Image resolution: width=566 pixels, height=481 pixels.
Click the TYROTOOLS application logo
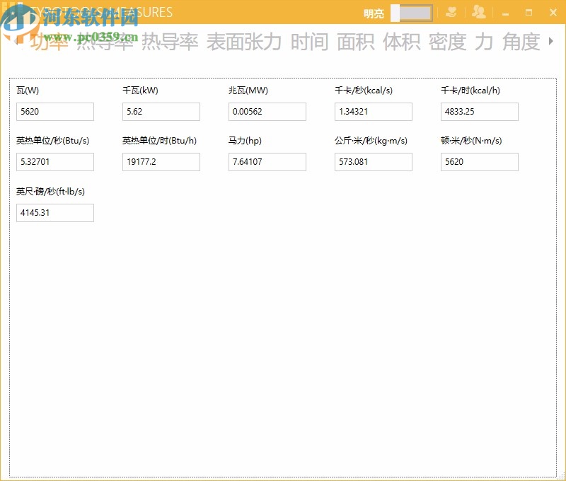pos(13,12)
